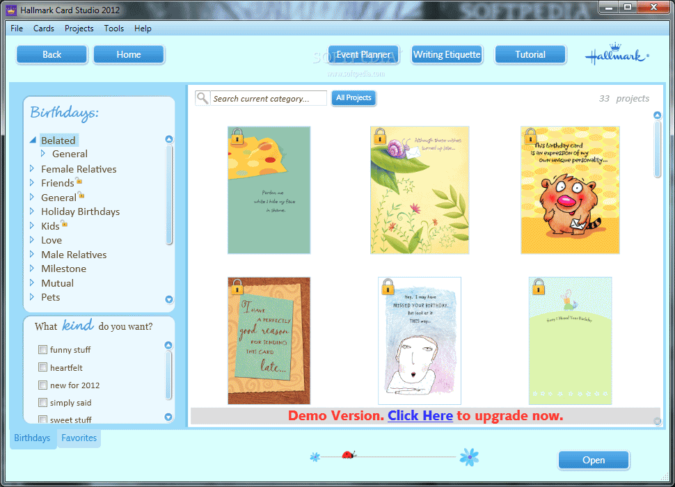Image resolution: width=675 pixels, height=487 pixels.
Task: Enable the 'funny stuff' checkbox
Action: coord(42,349)
